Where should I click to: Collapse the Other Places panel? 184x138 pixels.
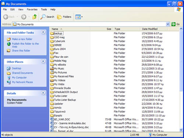[43, 61]
